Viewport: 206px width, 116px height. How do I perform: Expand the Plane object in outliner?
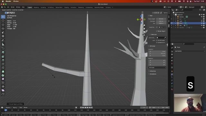tap(176, 23)
